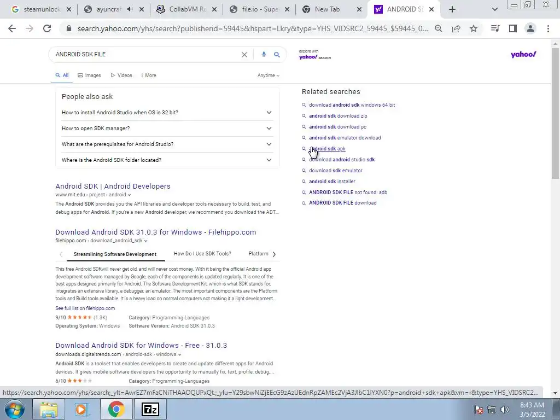560x420 pixels.
Task: Search 'ANDROID SDK FILE not found: adb'
Action: coord(348,192)
